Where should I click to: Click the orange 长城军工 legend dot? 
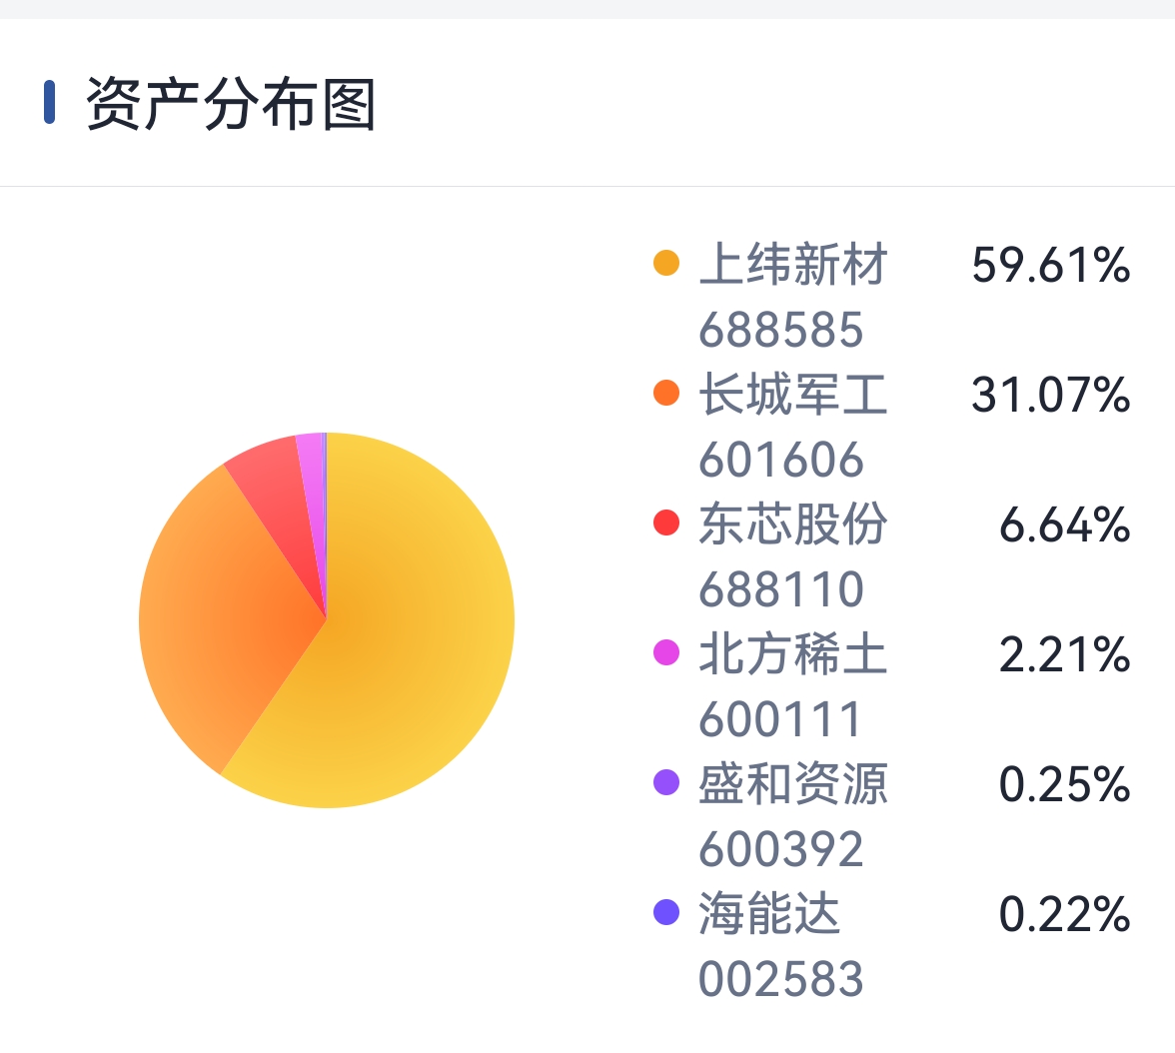[x=666, y=393]
